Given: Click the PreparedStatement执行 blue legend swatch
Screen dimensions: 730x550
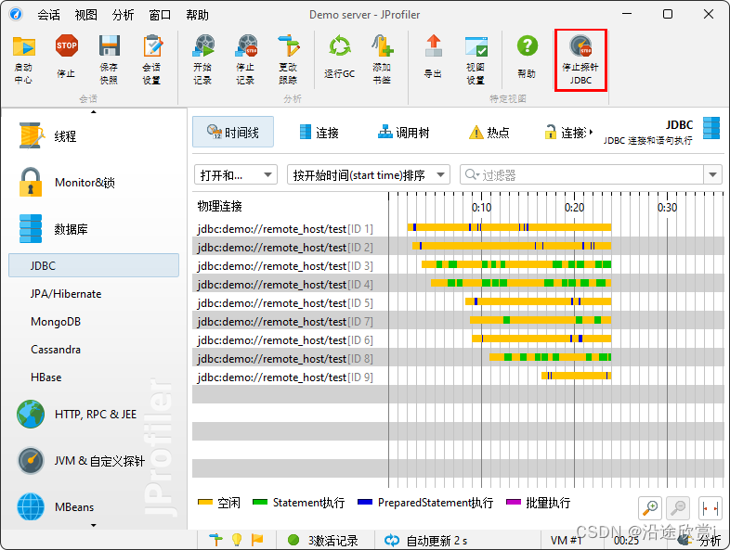Looking at the screenshot, I should (365, 502).
